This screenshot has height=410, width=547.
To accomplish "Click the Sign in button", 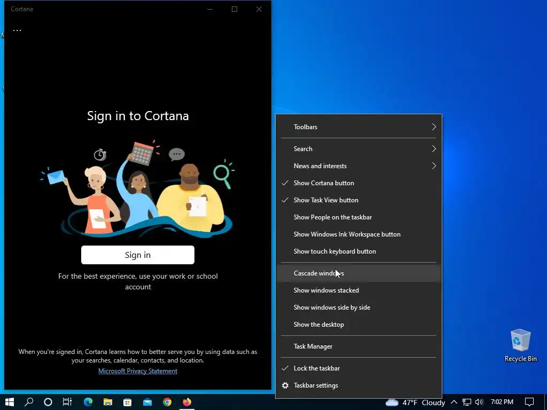I will point(138,255).
